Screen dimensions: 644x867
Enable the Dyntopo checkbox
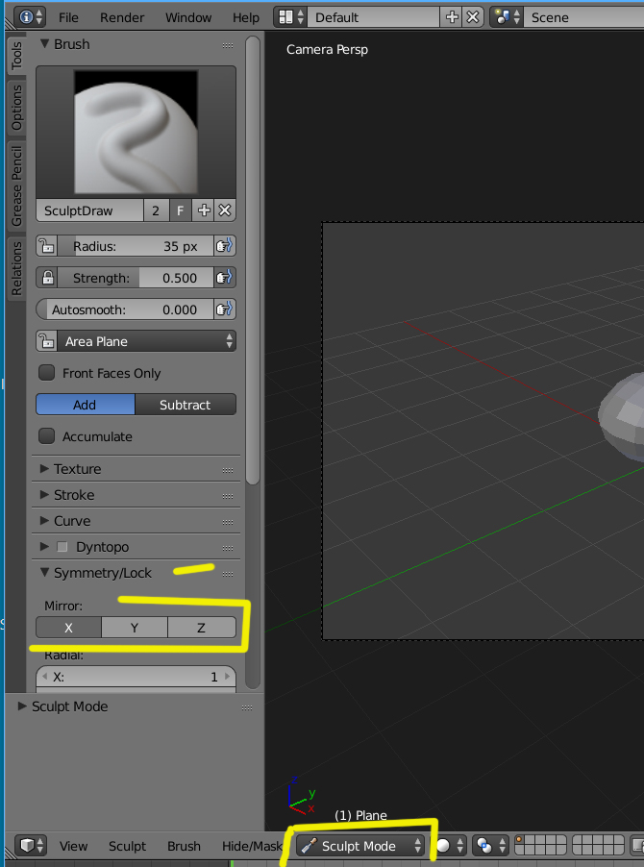[62, 547]
